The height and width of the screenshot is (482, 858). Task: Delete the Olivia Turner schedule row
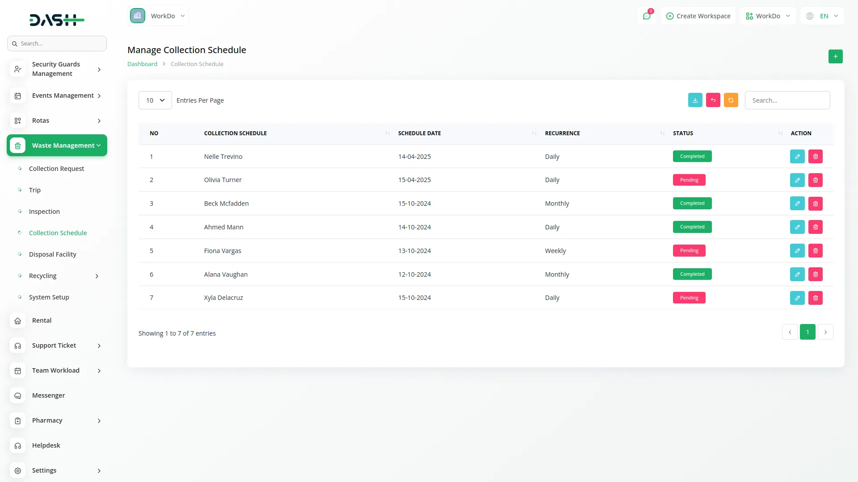pyautogui.click(x=815, y=180)
